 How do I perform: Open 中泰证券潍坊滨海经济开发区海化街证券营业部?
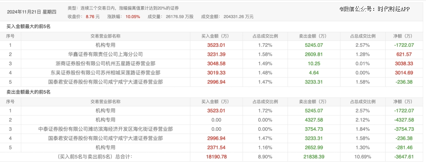106,129
